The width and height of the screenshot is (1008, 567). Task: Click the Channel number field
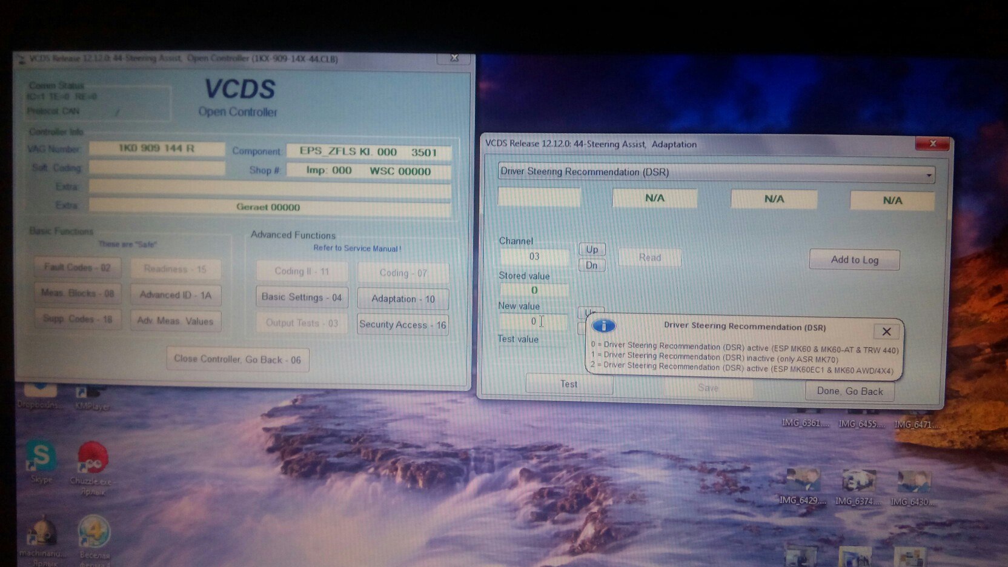coord(534,257)
